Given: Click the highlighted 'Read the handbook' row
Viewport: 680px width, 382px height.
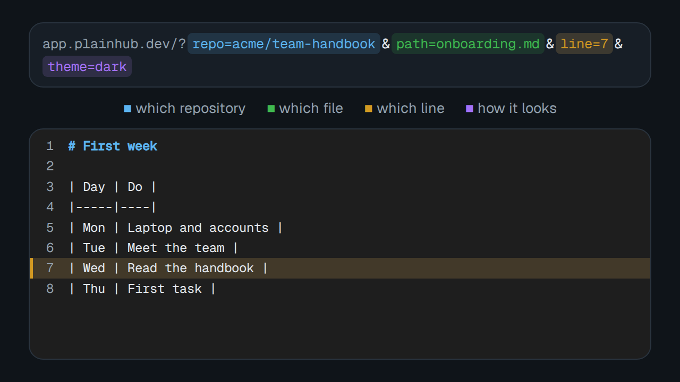Looking at the screenshot, I should [x=340, y=268].
